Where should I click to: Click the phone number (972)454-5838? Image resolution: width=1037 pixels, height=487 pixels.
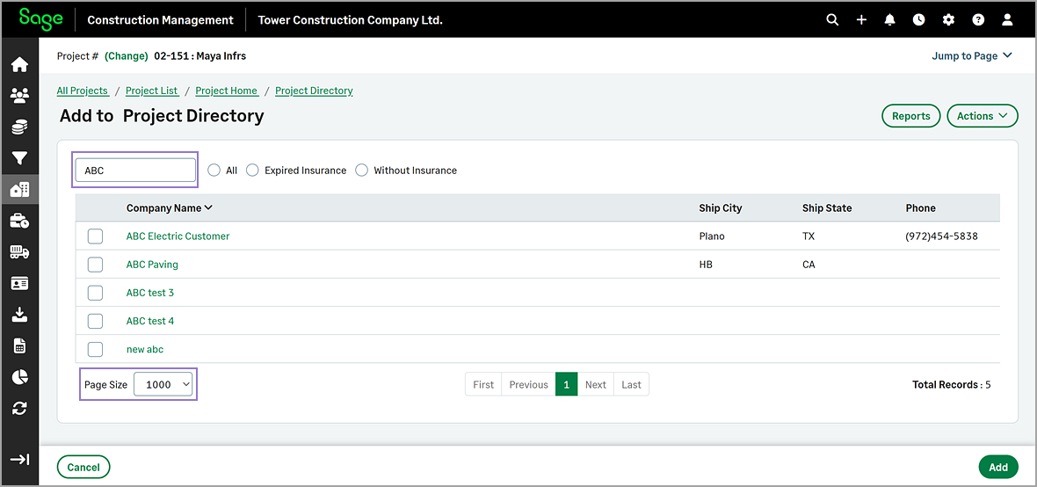click(942, 236)
